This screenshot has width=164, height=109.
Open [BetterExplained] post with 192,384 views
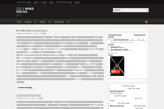click(117, 106)
